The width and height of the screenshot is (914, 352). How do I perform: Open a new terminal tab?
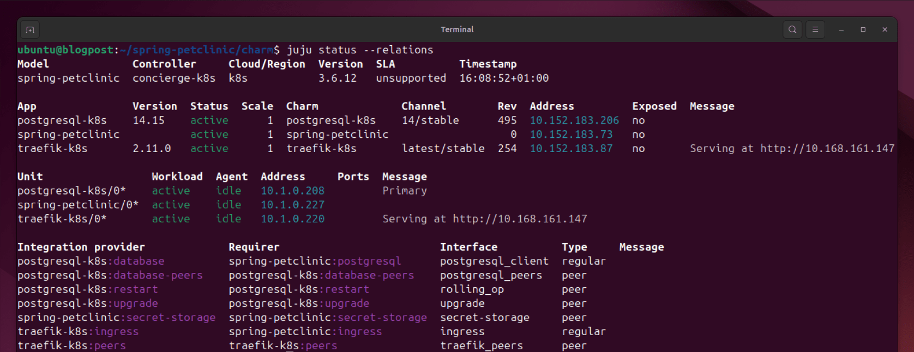click(x=30, y=29)
